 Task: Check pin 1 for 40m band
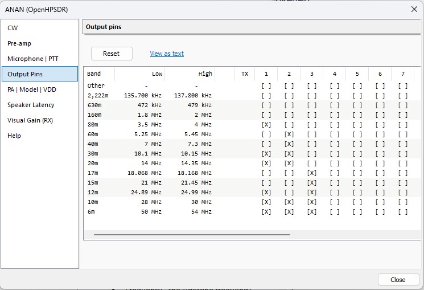(x=266, y=144)
